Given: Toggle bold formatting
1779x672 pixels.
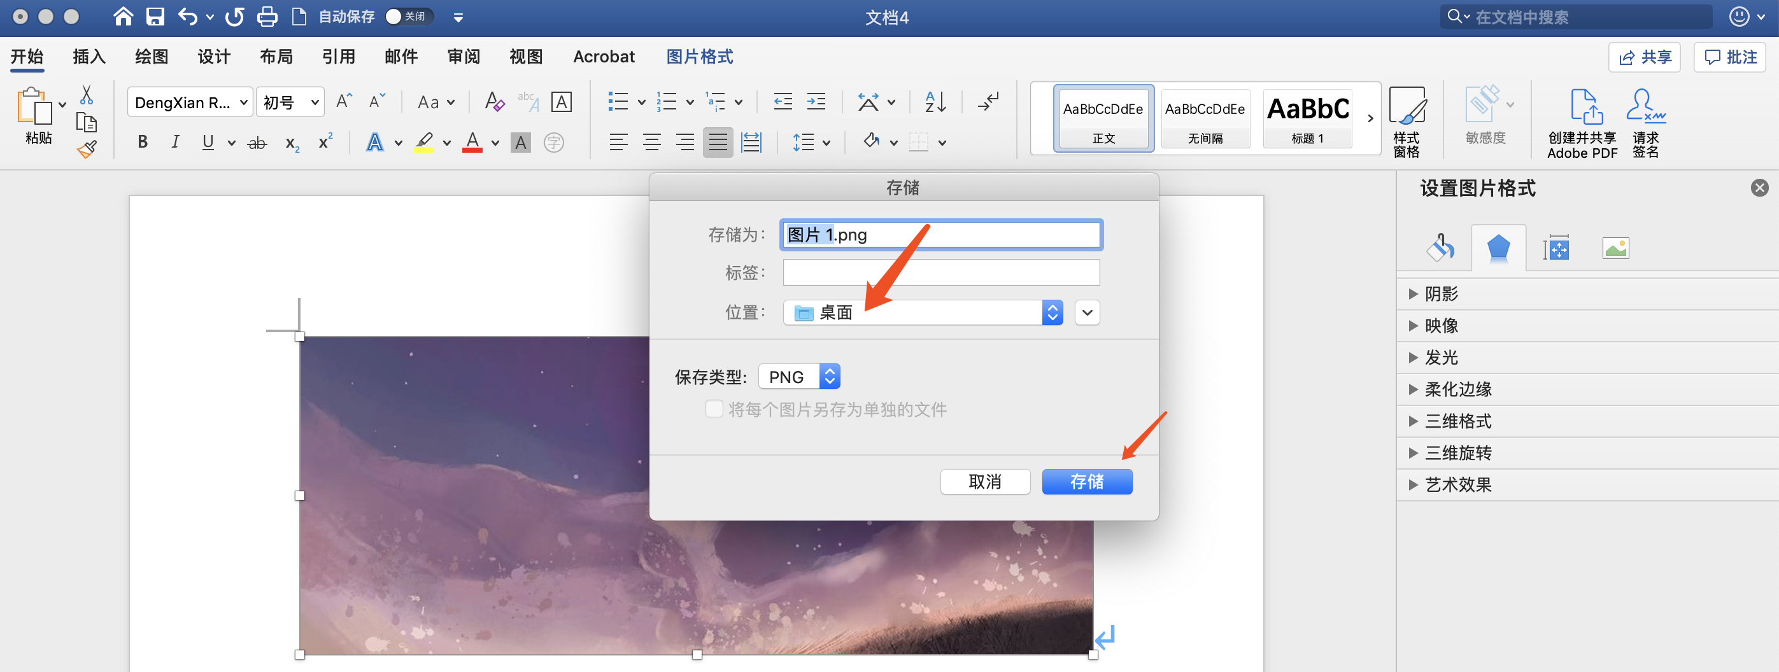Looking at the screenshot, I should (142, 142).
